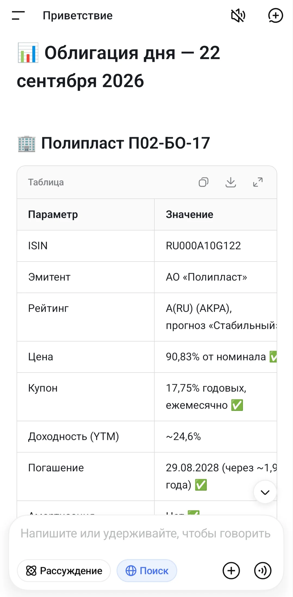
Task: Select the ISIN value RU000A10G122
Action: [x=203, y=246]
